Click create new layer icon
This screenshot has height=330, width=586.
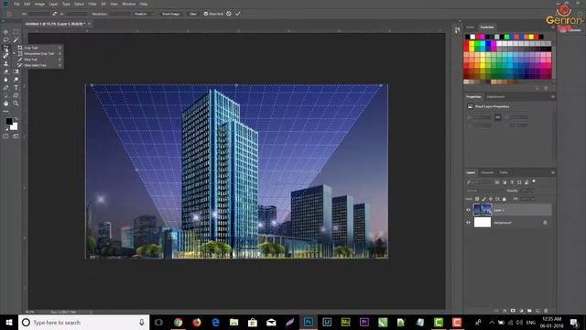[x=537, y=311]
